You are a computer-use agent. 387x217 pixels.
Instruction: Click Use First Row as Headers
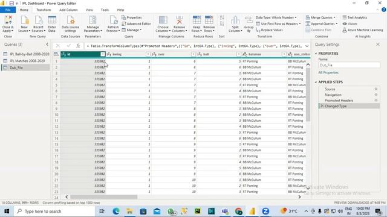pyautogui.click(x=278, y=24)
